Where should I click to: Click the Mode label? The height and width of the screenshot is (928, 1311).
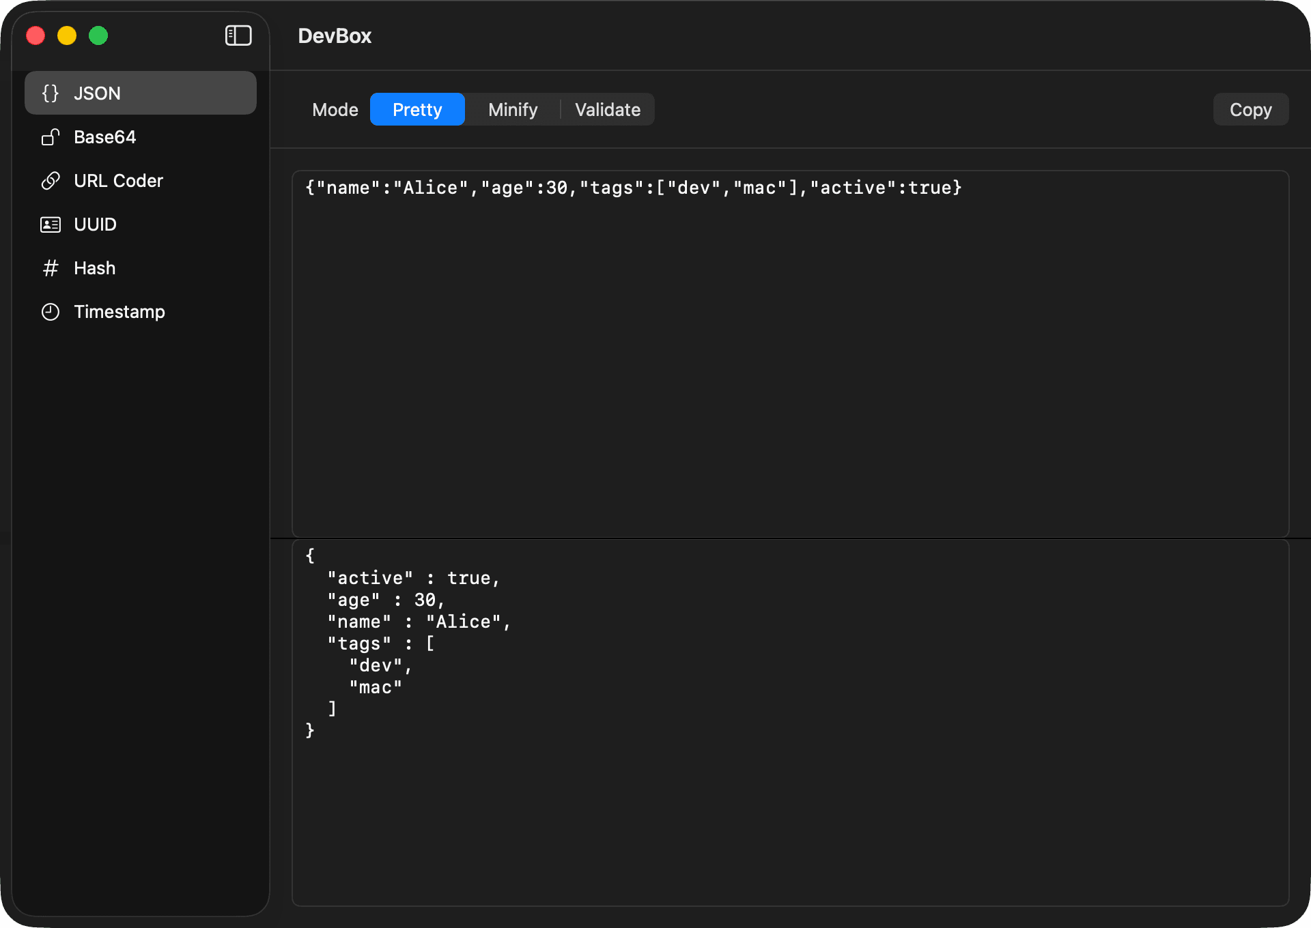(335, 109)
